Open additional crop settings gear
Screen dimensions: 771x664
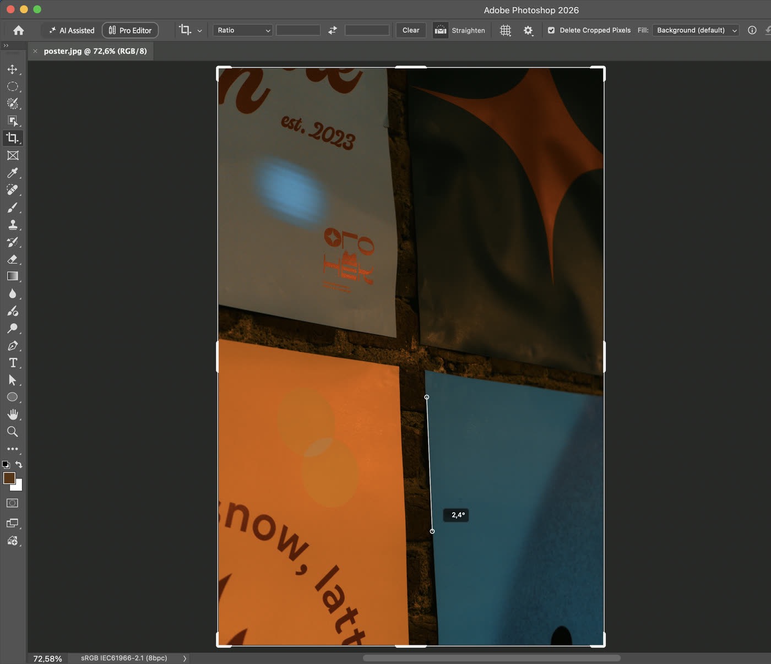tap(528, 30)
